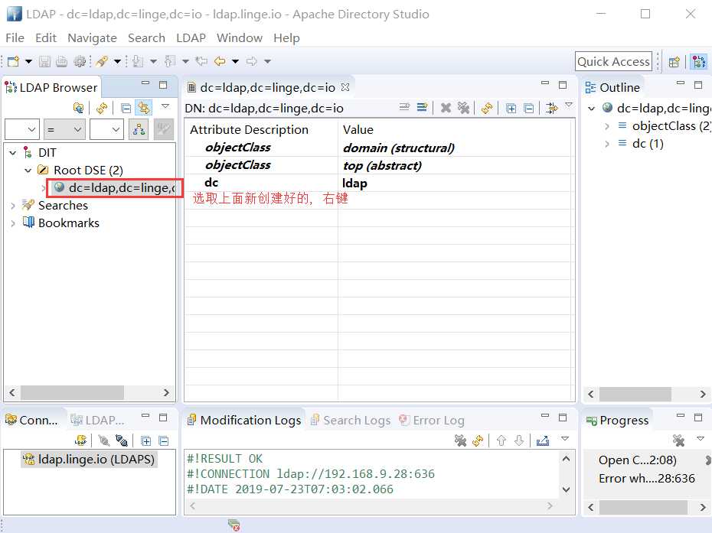Switch to the Search Logs tab
712x533 pixels.
click(351, 421)
